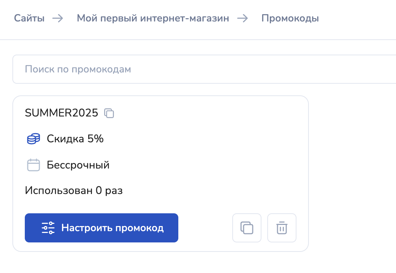Select the Промокоды breadcrumb
The image size is (396, 273).
(290, 18)
